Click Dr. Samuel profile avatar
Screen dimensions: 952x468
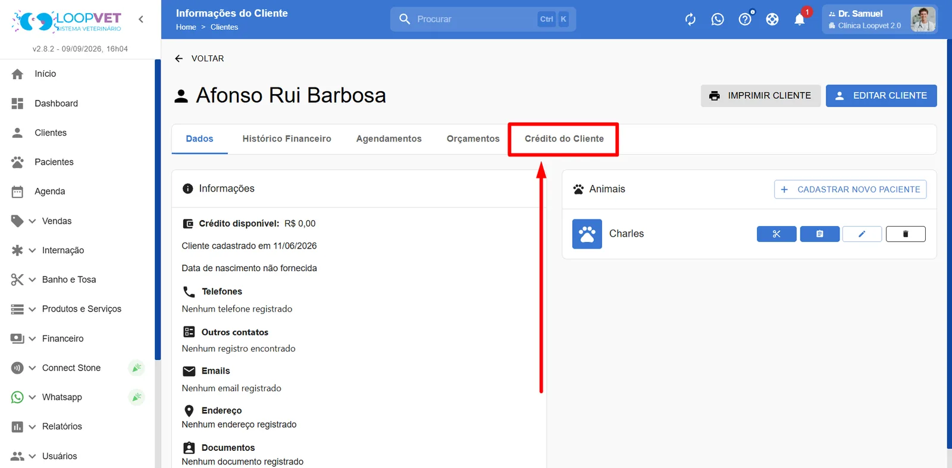[x=923, y=19]
